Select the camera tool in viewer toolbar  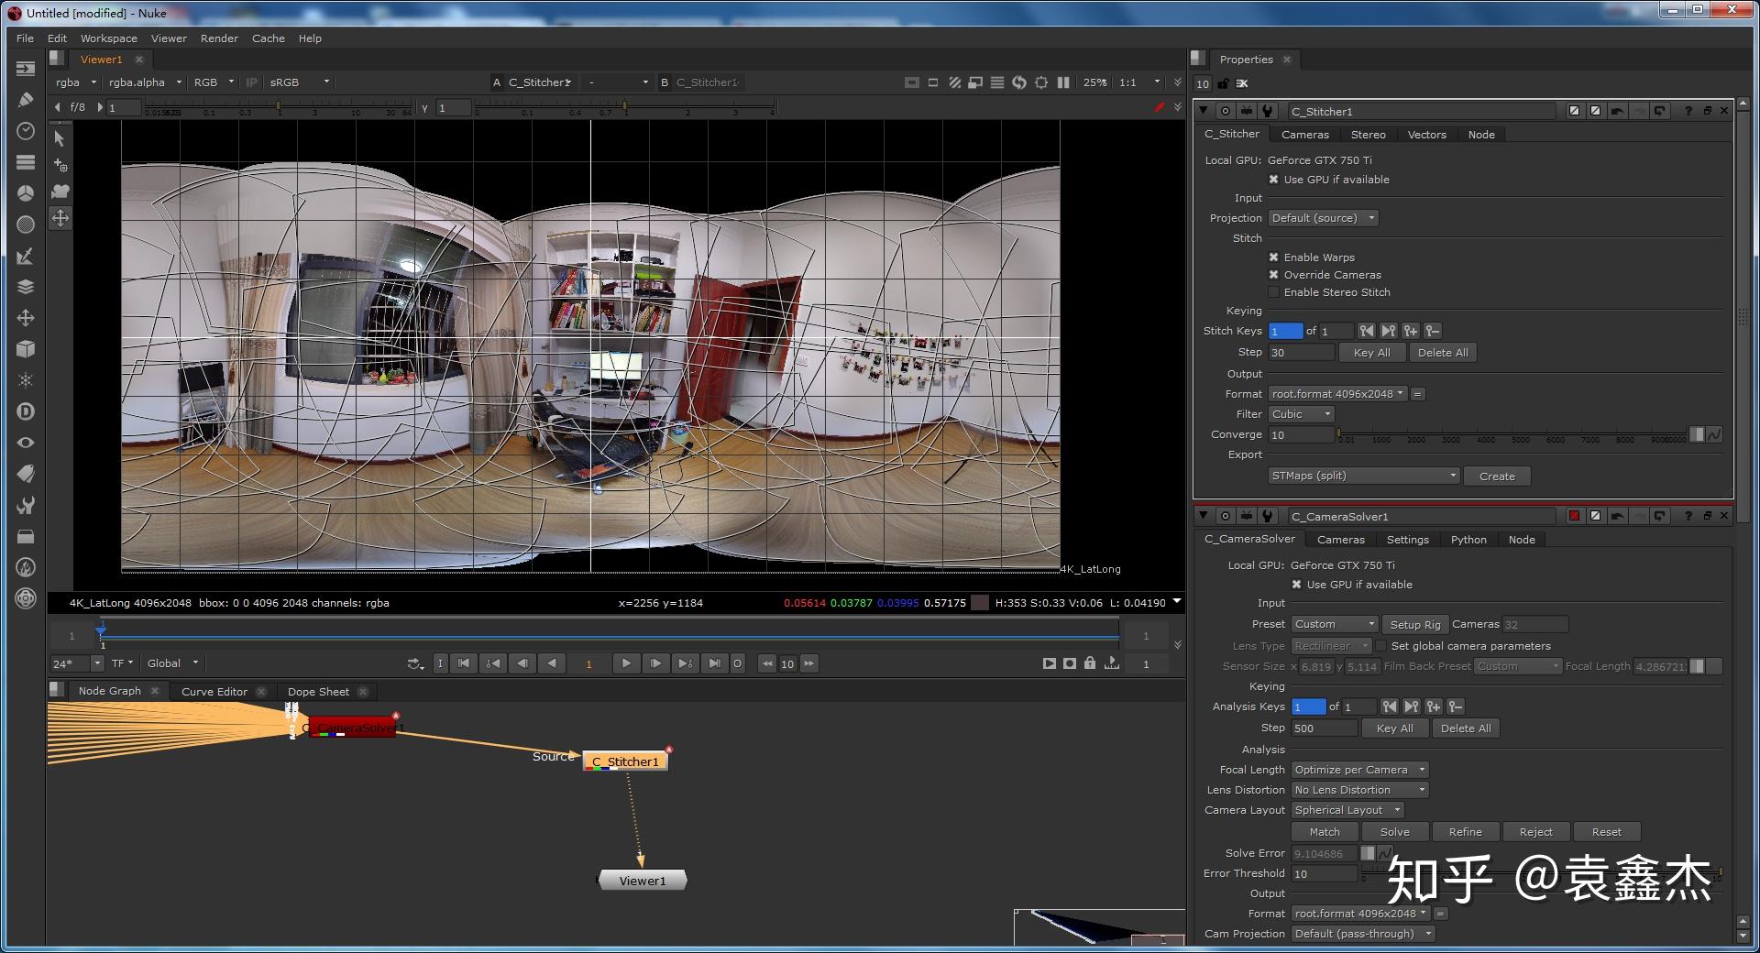(60, 192)
